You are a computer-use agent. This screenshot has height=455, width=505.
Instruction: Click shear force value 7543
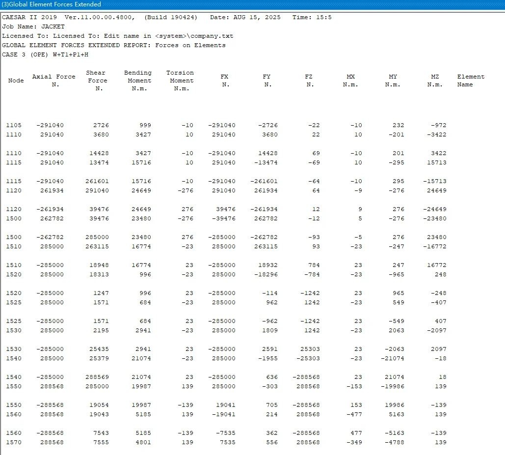[x=101, y=433]
